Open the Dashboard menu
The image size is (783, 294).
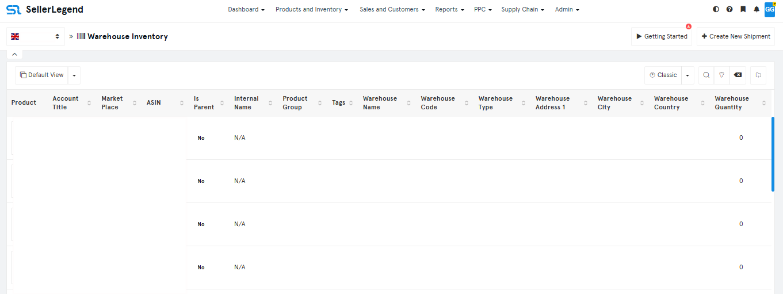coord(246,9)
